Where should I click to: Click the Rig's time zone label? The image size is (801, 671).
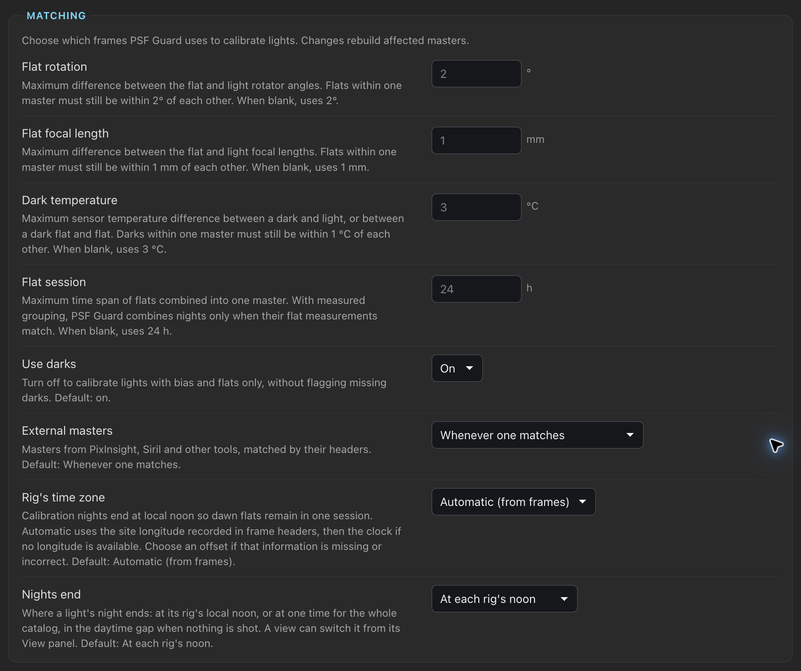(63, 497)
